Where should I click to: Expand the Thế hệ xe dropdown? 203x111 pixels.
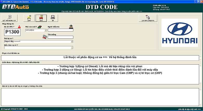72,41
